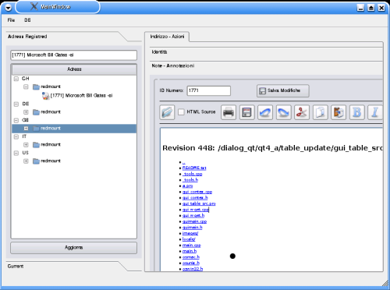Viewport: 390px width, 290px height.
Task: Open the README.txt link
Action: point(194,168)
